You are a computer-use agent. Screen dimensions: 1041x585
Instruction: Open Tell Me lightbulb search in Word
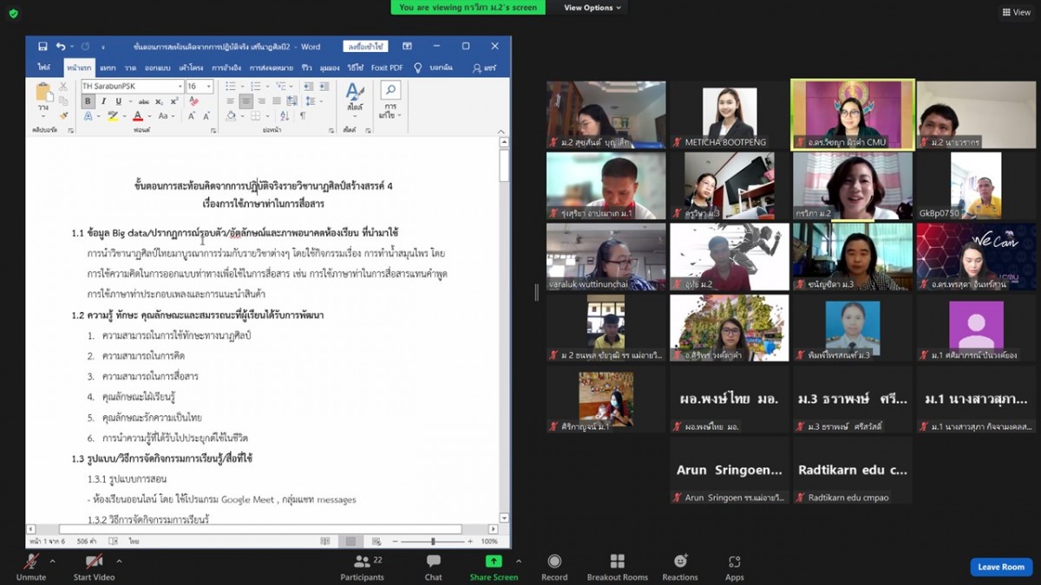point(417,68)
